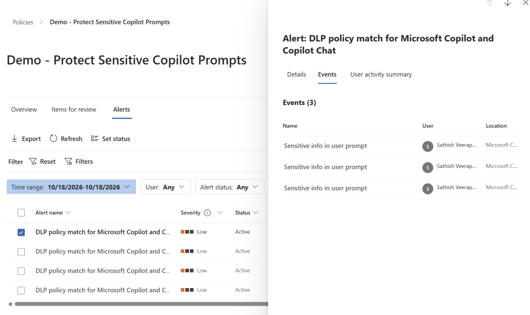Select the Alerts tab
Image resolution: width=530 pixels, height=315 pixels.
[122, 109]
